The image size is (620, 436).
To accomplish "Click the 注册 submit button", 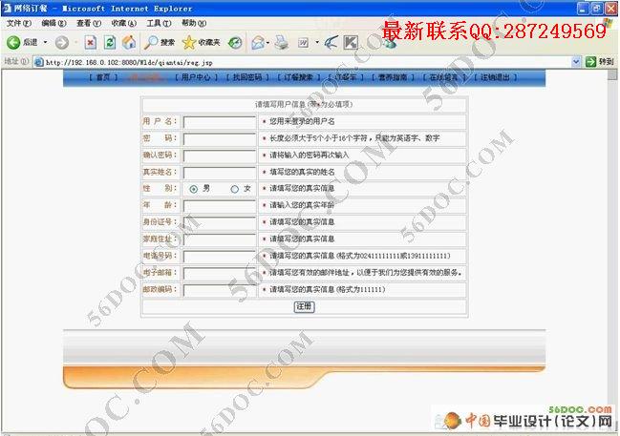I will (x=304, y=306).
